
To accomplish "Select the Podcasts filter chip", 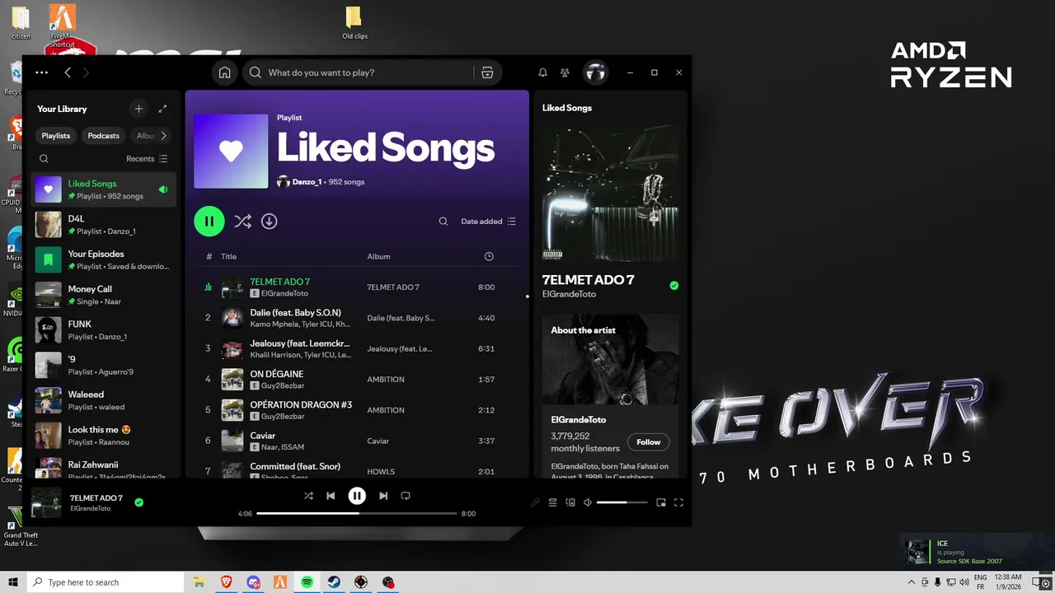I will point(104,136).
